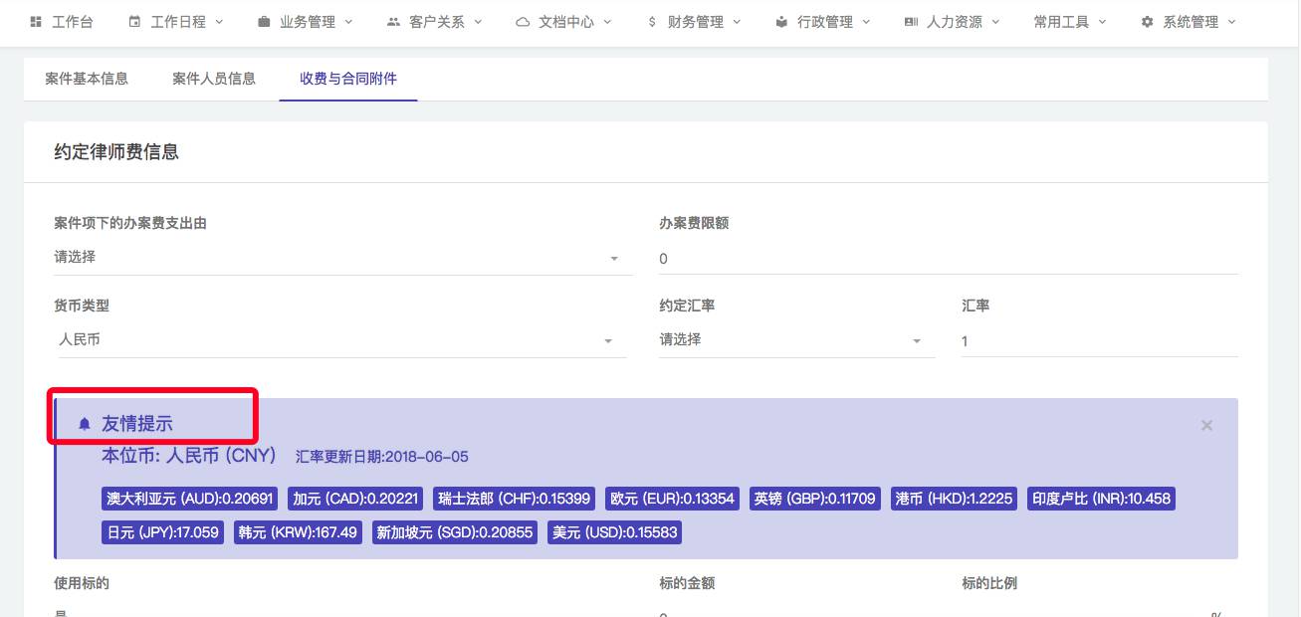
Task: Switch to the 案件基本信息 tab
Action: pos(87,79)
